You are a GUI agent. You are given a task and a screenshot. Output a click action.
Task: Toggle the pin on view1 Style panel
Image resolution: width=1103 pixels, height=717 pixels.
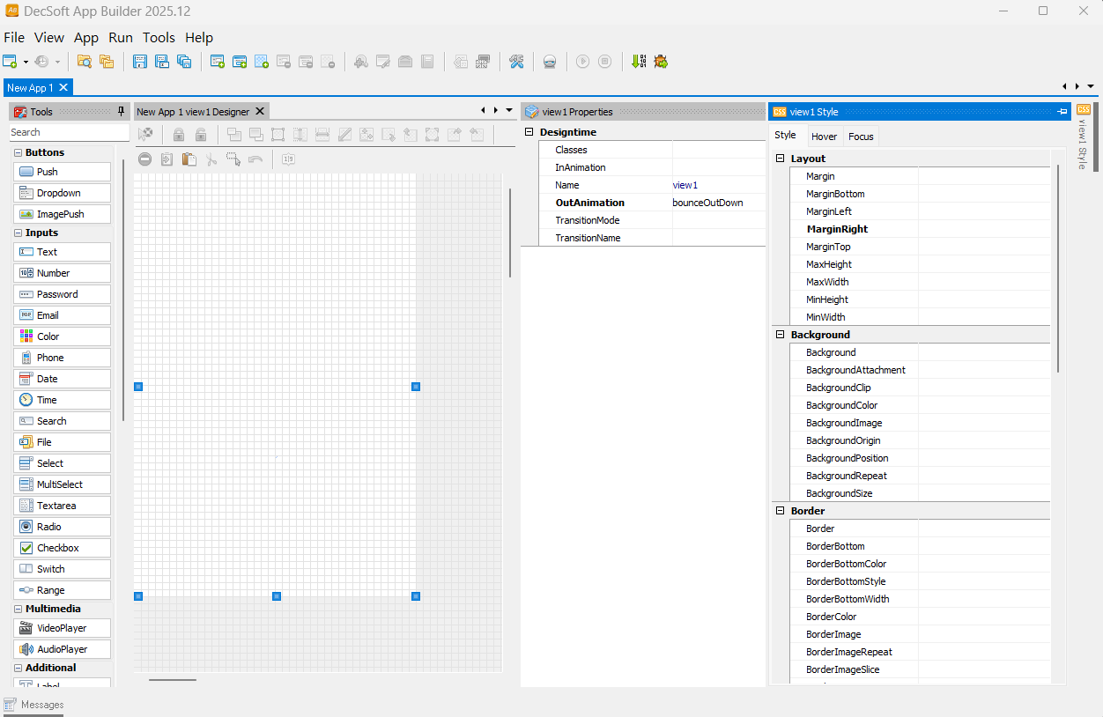[1062, 112]
